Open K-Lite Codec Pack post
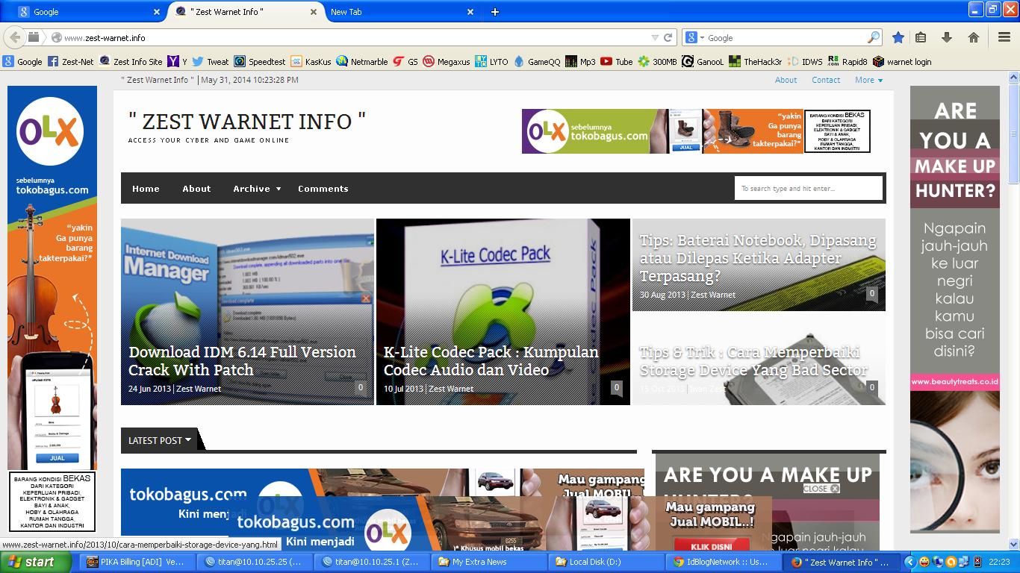 [491, 360]
